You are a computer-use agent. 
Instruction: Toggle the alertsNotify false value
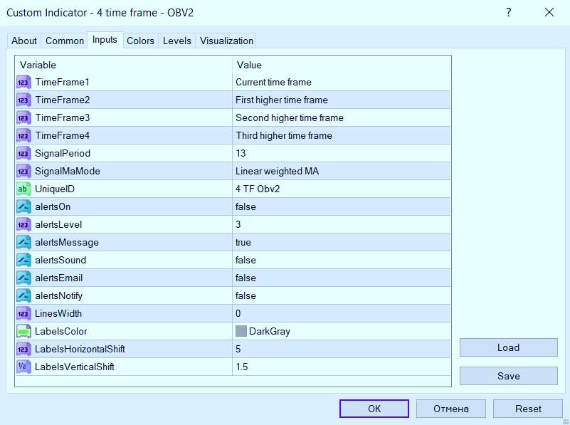(342, 295)
